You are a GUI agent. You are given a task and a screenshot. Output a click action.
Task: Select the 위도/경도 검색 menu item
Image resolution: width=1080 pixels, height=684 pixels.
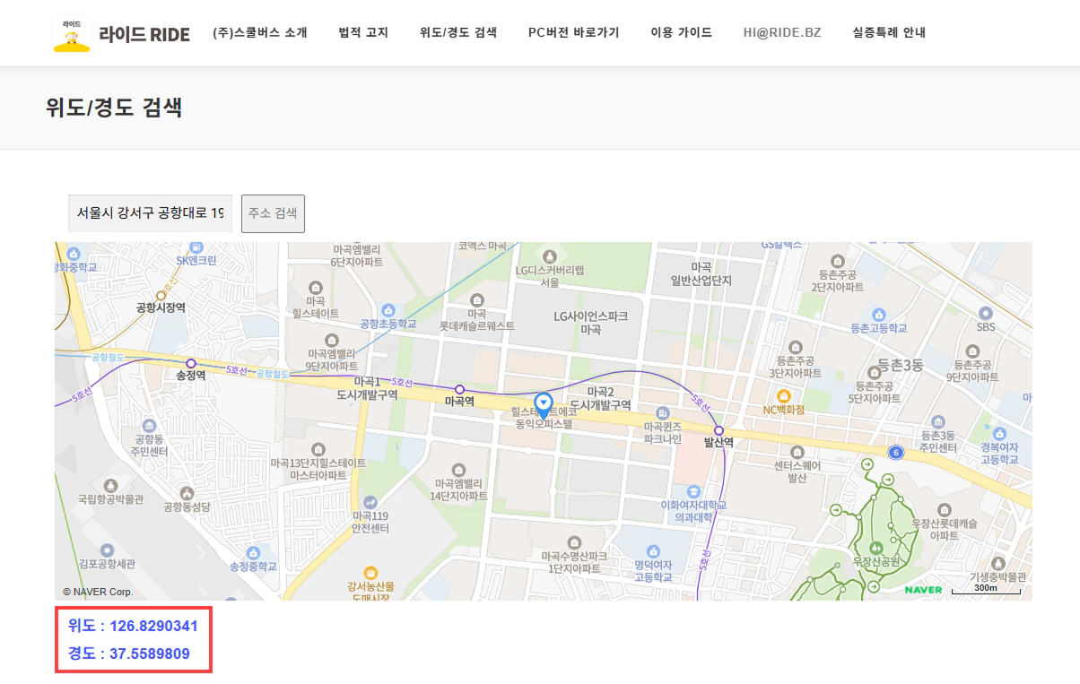click(x=458, y=33)
